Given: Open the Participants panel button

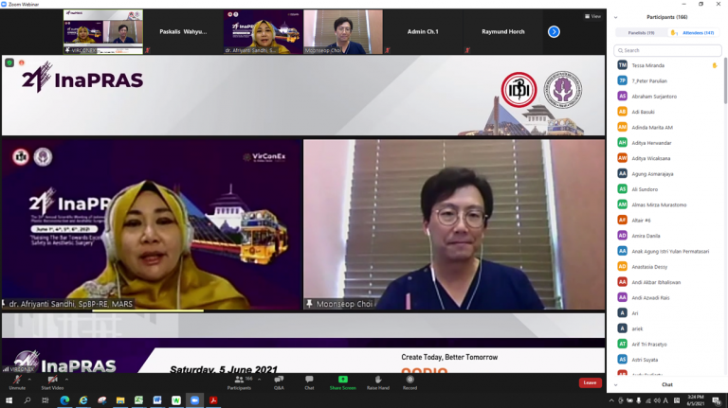Looking at the screenshot, I should pyautogui.click(x=239, y=380).
